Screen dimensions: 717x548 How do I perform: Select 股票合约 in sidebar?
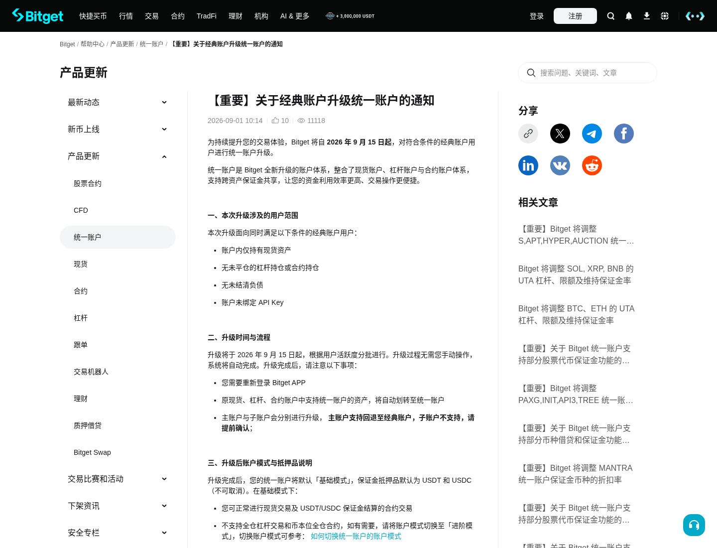(x=118, y=183)
